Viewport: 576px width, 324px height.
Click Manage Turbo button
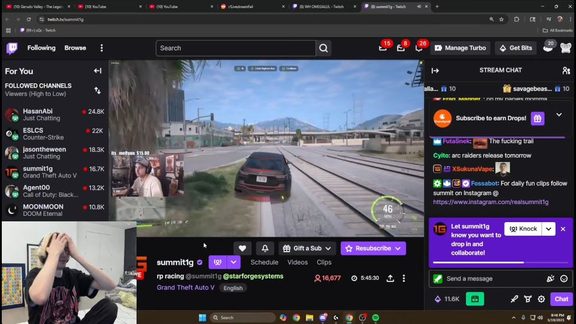coord(461,48)
